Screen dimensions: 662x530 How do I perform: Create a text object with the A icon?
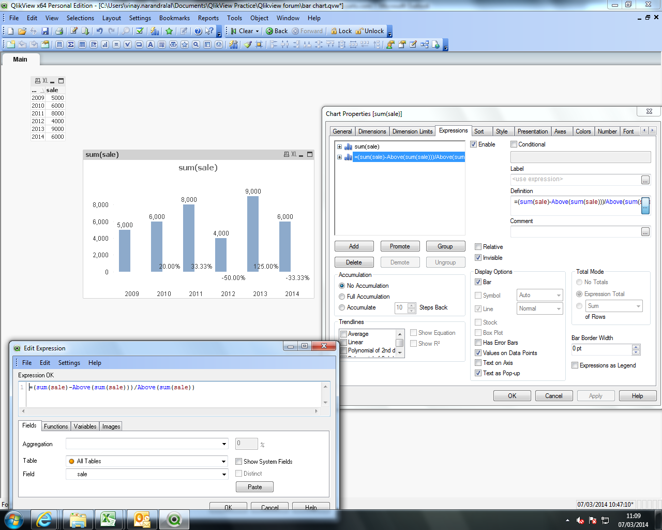pyautogui.click(x=151, y=45)
